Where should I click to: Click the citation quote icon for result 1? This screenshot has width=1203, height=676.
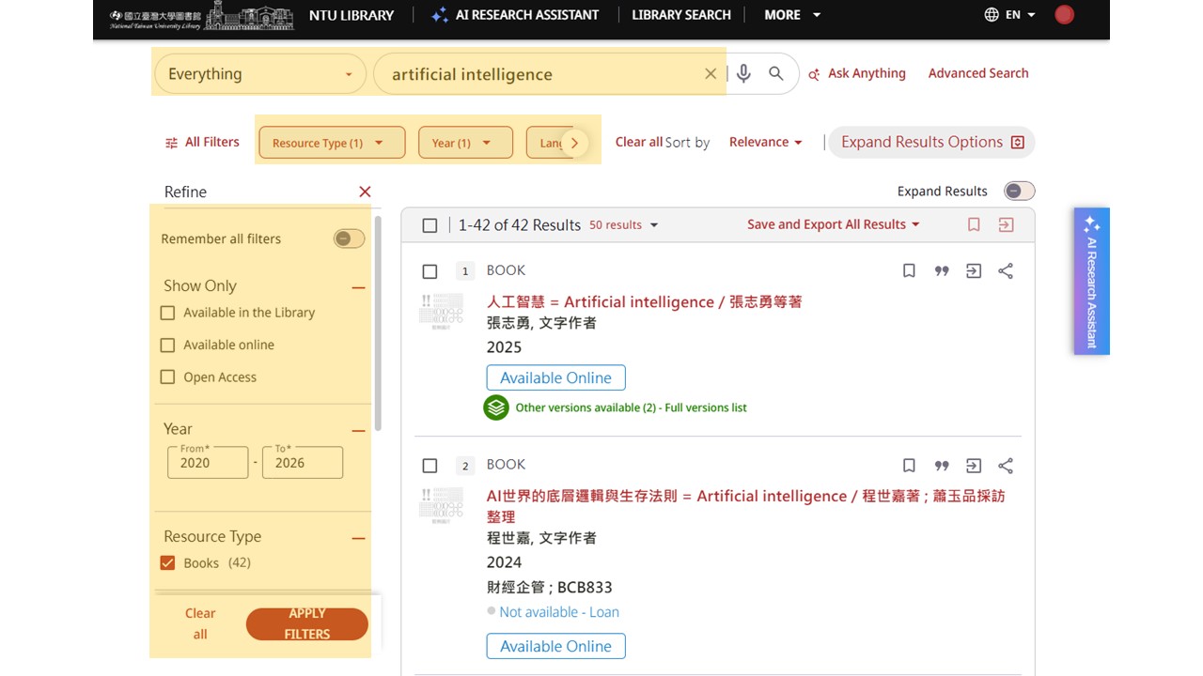(x=942, y=271)
